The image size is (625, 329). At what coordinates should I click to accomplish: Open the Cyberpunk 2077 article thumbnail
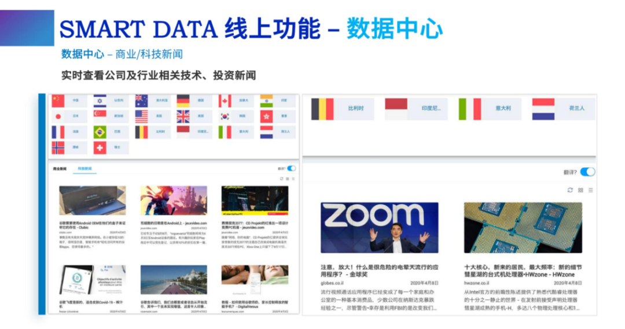tap(255, 200)
